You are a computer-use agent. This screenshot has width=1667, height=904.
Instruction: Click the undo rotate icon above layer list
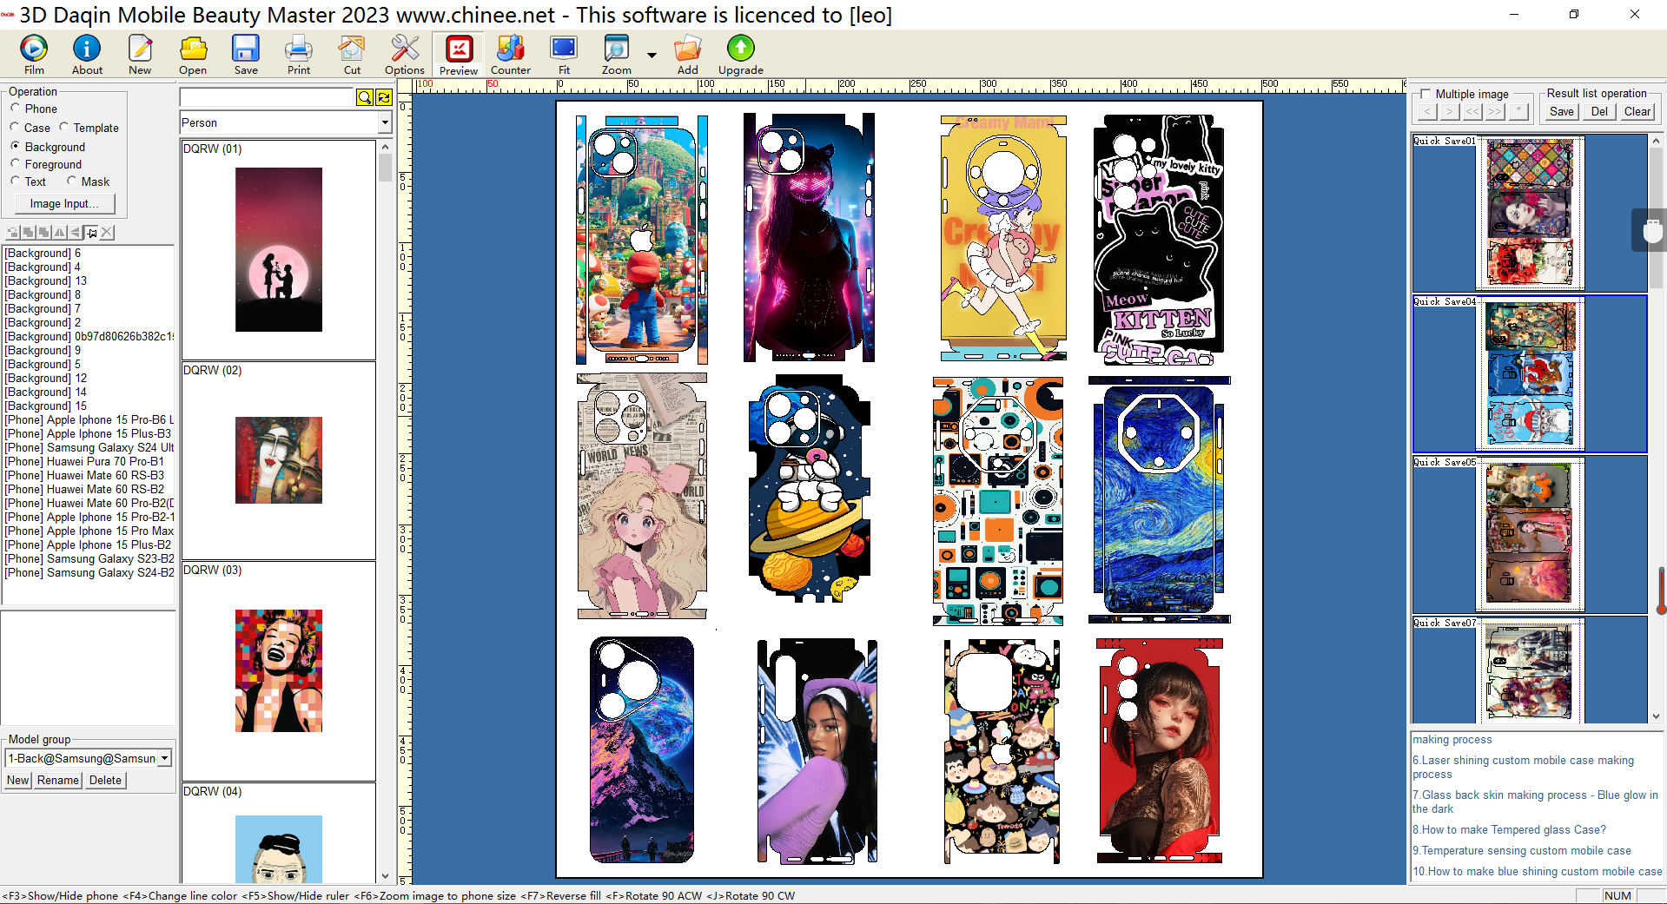[x=13, y=232]
